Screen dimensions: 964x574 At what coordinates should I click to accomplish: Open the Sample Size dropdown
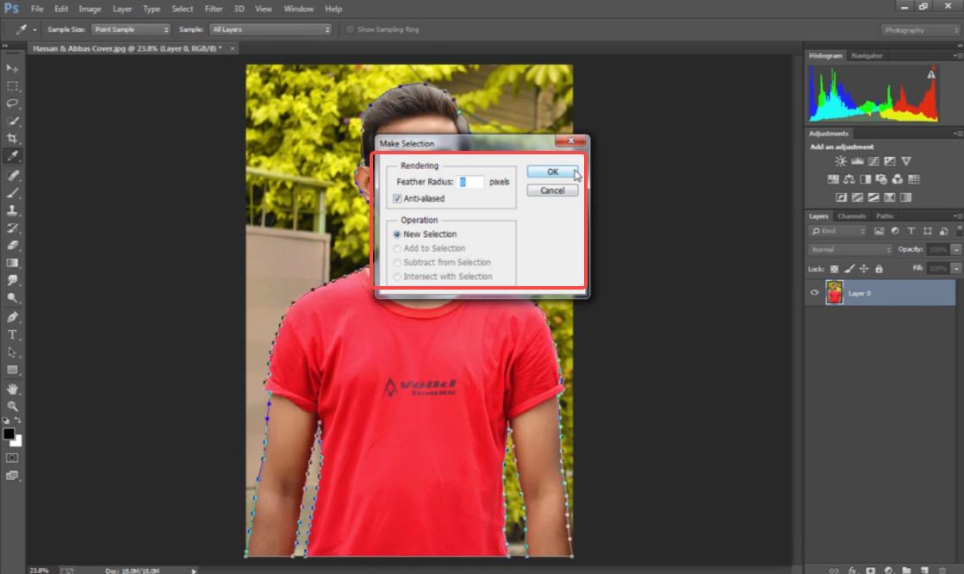point(129,28)
